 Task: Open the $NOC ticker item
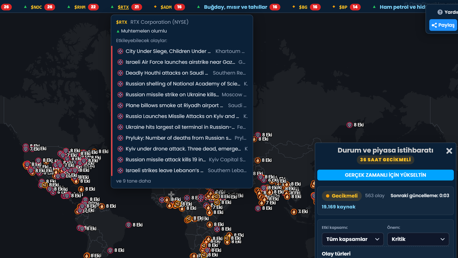(39, 7)
